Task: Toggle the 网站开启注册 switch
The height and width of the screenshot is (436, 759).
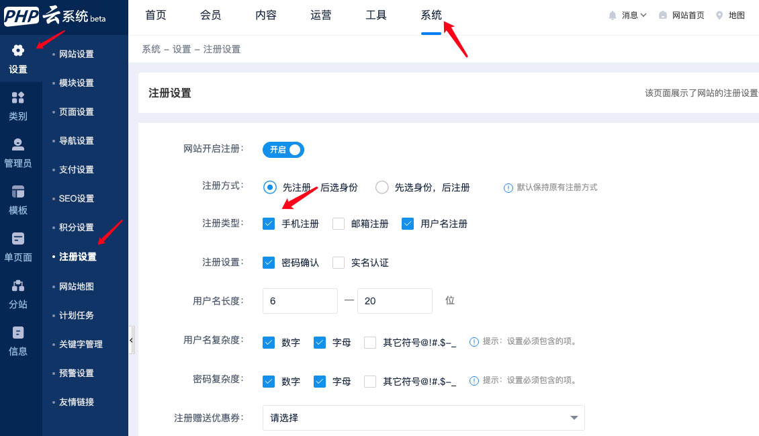Action: (283, 150)
